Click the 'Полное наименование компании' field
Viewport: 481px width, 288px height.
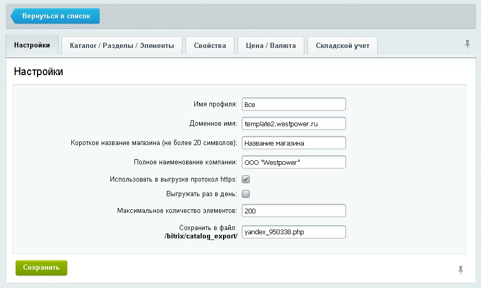coord(293,162)
